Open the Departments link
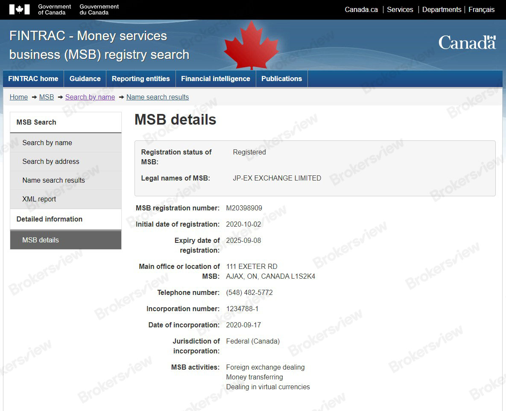Image resolution: width=506 pixels, height=411 pixels. [x=442, y=9]
